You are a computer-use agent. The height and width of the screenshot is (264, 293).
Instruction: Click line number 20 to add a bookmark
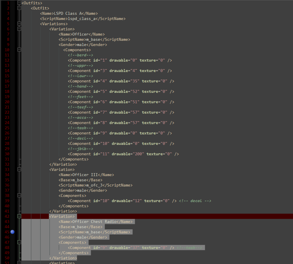[x=7, y=102]
